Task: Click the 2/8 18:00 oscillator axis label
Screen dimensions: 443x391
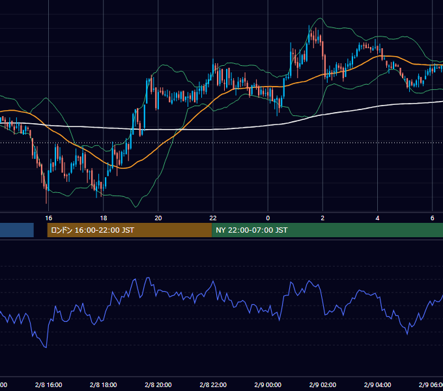Action: coord(104,384)
